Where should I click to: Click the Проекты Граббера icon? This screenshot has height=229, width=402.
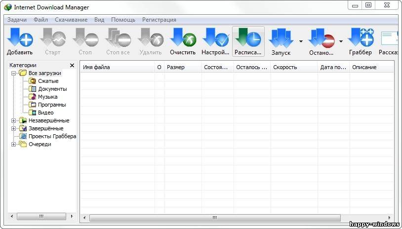pos(23,136)
